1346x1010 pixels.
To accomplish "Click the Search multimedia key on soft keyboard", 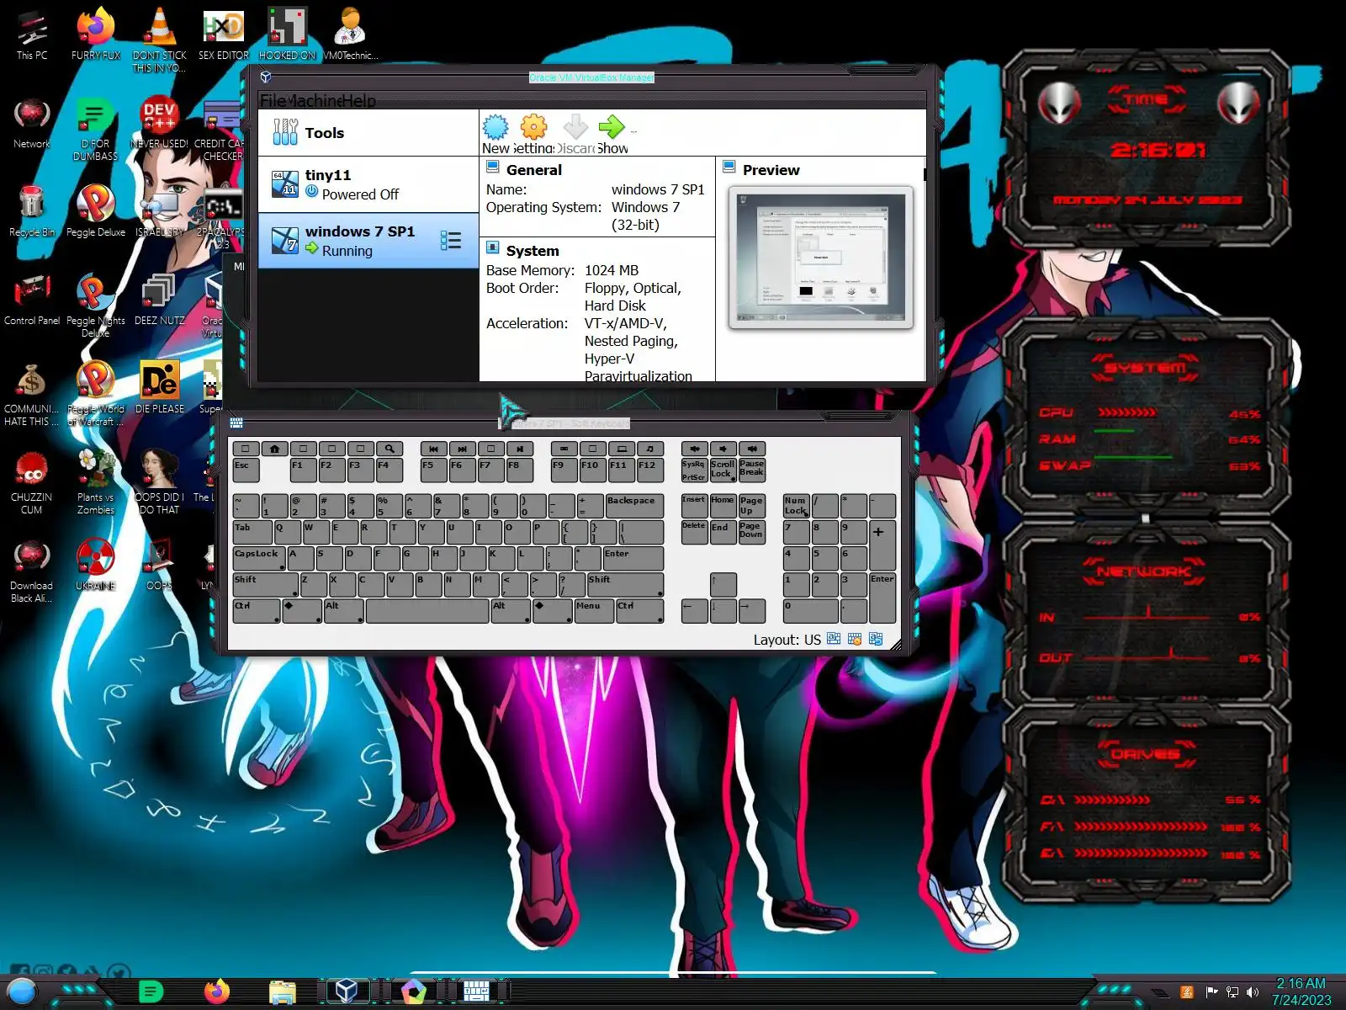I will click(x=389, y=449).
